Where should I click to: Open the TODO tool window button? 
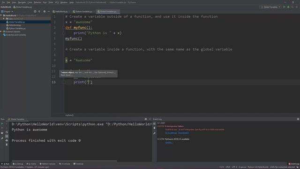click(x=31, y=164)
